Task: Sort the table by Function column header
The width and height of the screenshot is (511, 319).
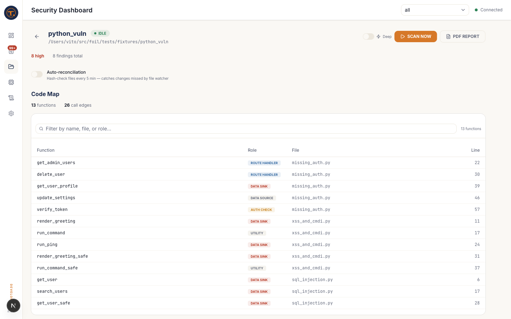Action: [46, 150]
